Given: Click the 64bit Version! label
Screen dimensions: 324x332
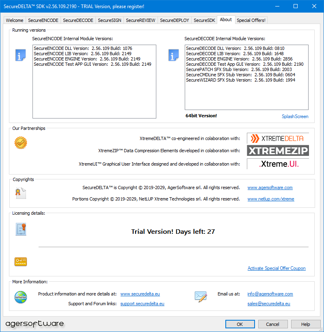Looking at the screenshot, I should click(201, 116).
